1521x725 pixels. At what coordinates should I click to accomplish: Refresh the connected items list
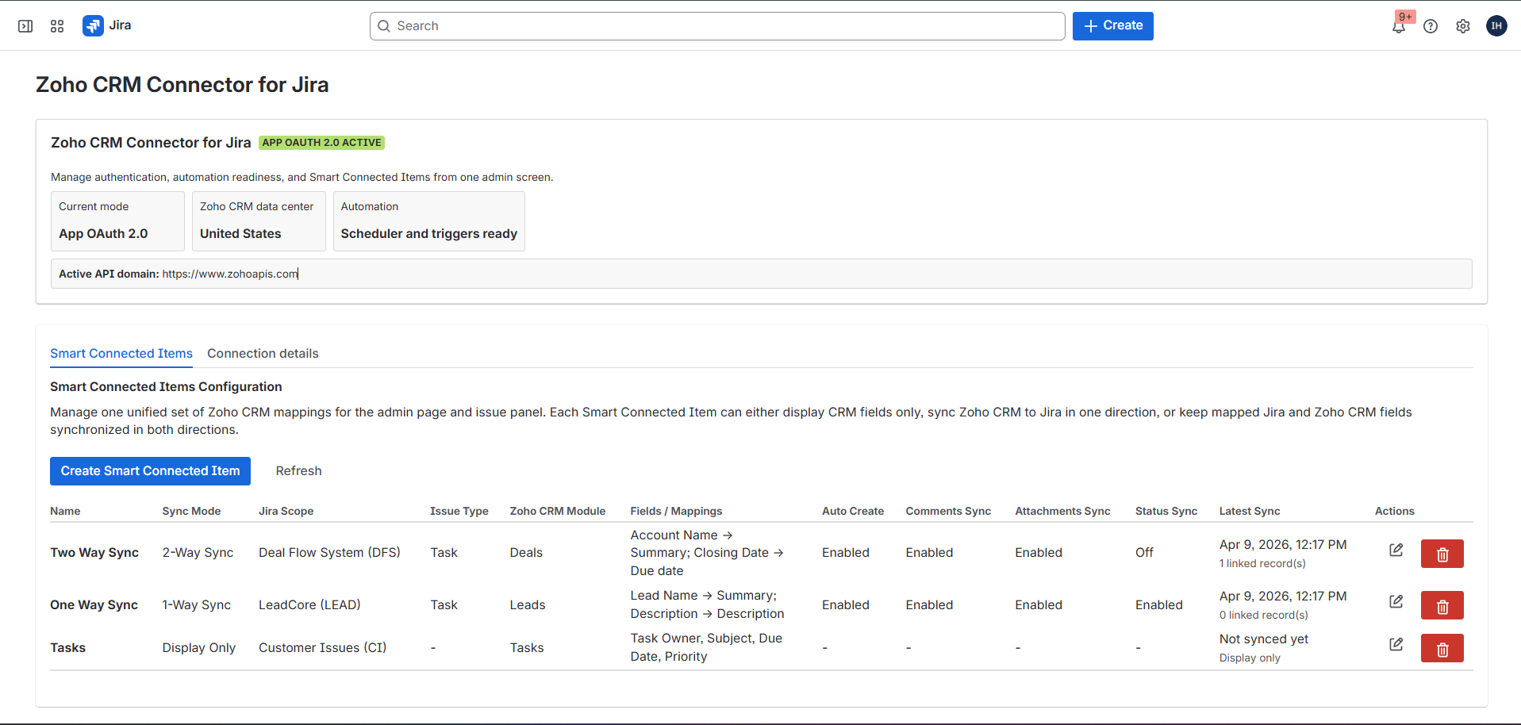[x=298, y=470]
